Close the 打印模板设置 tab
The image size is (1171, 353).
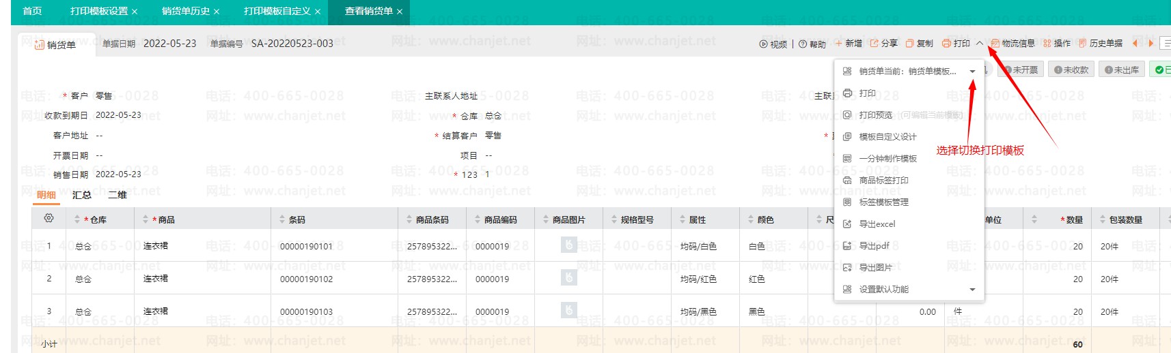coord(135,12)
